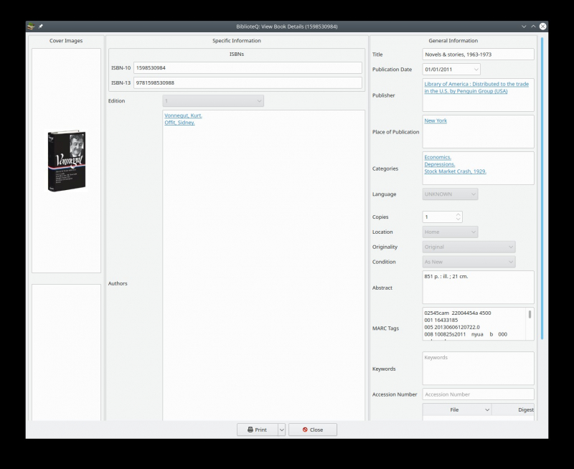Open the Originality dropdown
574x469 pixels.
[x=469, y=247]
